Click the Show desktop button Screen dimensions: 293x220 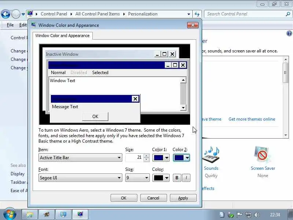(290, 214)
